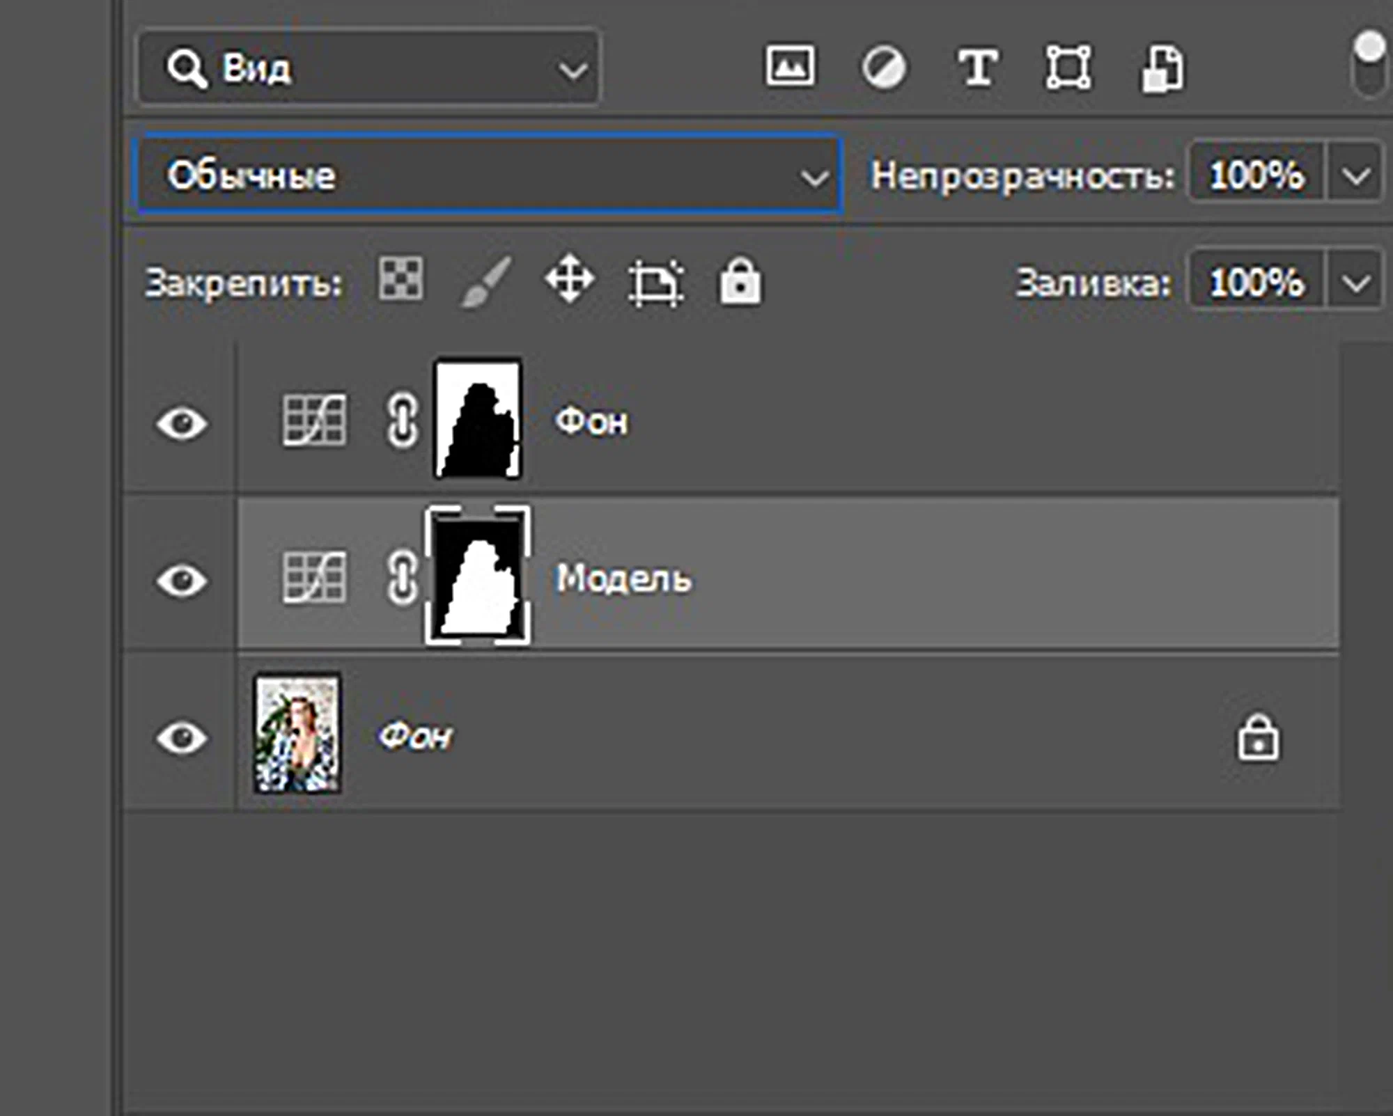Viewport: 1393px width, 1116px height.
Task: Hide the Модель layer
Action: 182,580
